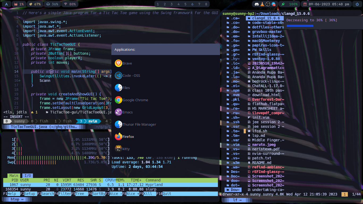Click F1 Help in htop
The image size is (363, 204).
click(12, 194)
